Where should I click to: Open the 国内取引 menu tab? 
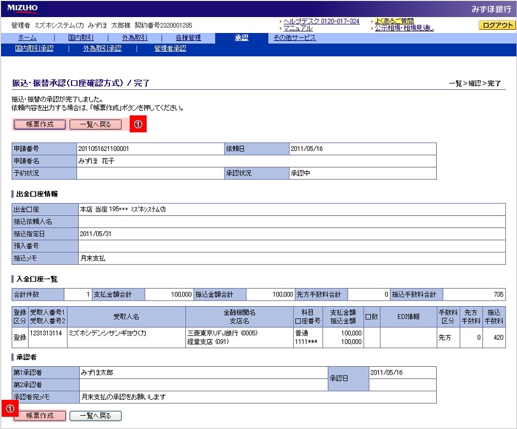pyautogui.click(x=81, y=37)
